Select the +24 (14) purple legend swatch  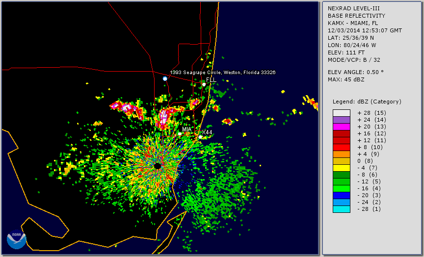(x=342, y=120)
